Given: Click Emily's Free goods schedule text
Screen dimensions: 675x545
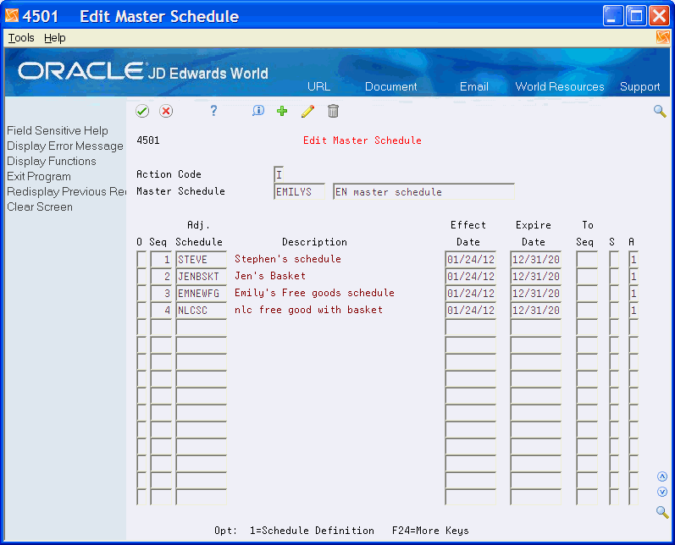Looking at the screenshot, I should point(314,293).
